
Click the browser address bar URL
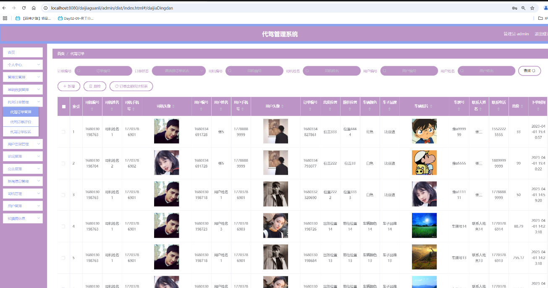tap(112, 8)
